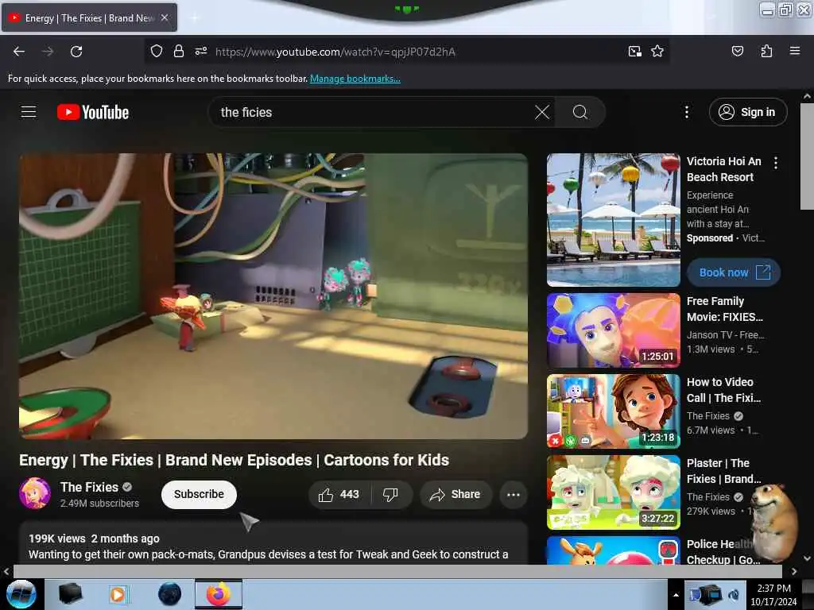Clear search text with X icon
Image resolution: width=814 pixels, height=610 pixels.
coord(542,112)
